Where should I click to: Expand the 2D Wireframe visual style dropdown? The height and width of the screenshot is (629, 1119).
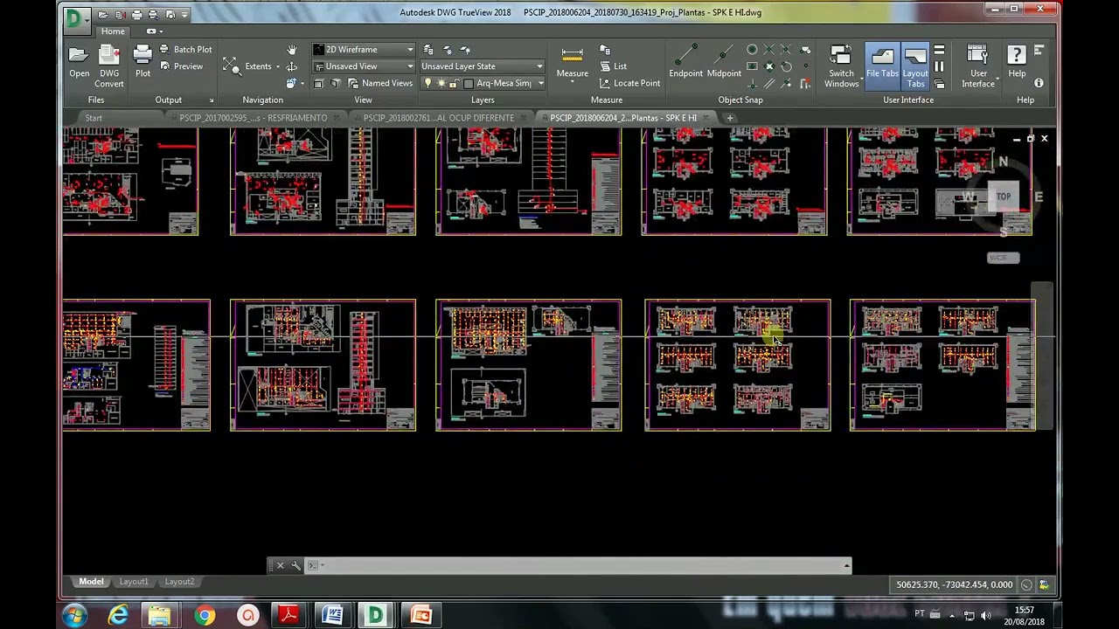410,50
